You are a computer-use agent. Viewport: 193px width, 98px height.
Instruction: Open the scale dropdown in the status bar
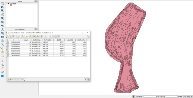[x=191, y=97]
